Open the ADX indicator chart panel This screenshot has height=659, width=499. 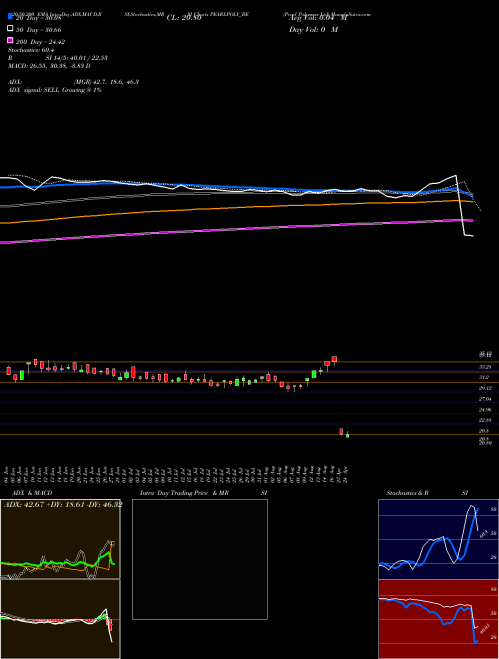click(60, 539)
